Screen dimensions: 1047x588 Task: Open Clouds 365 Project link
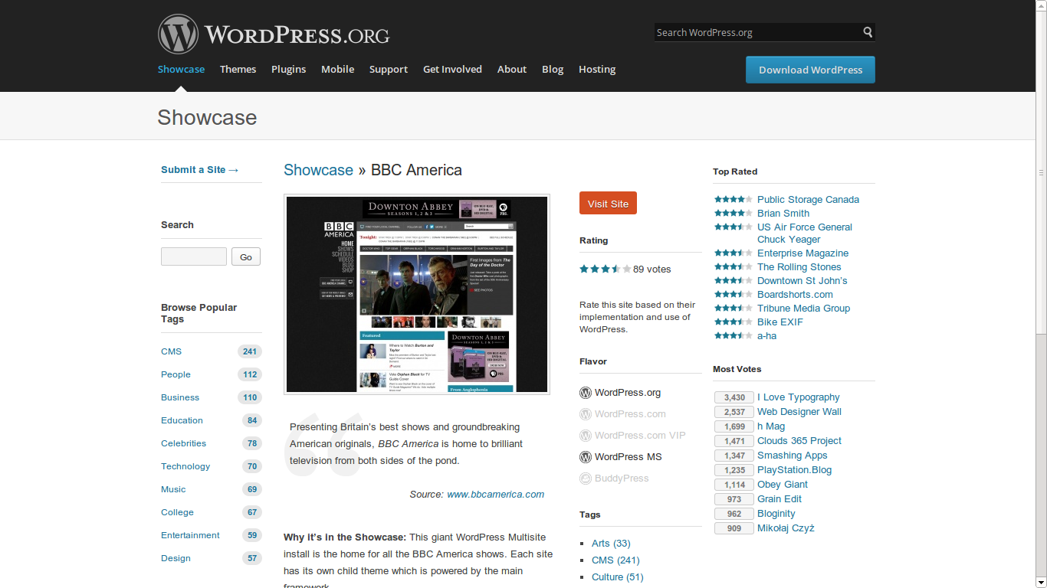point(799,440)
